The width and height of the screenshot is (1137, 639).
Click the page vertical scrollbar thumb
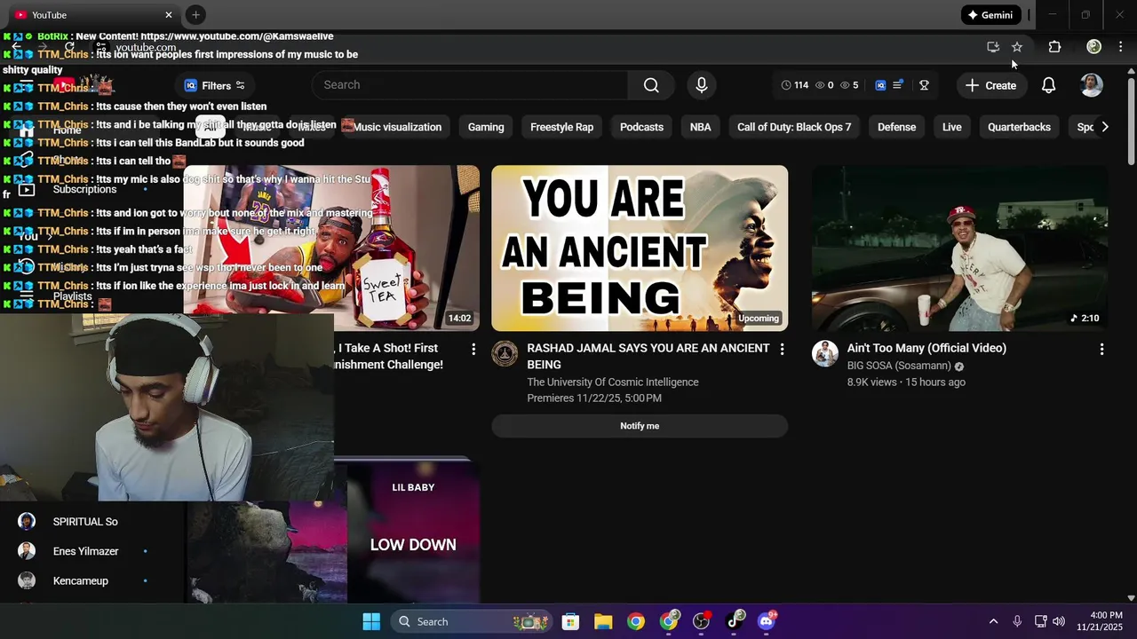pos(1131,122)
